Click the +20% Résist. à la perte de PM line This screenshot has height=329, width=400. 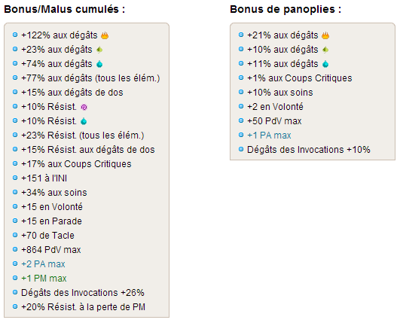click(x=83, y=307)
